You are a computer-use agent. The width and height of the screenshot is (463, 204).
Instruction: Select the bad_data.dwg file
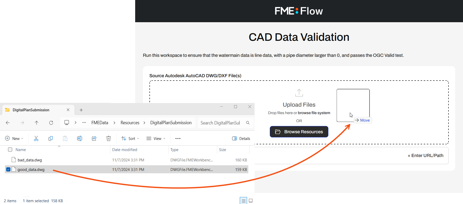[30, 160]
